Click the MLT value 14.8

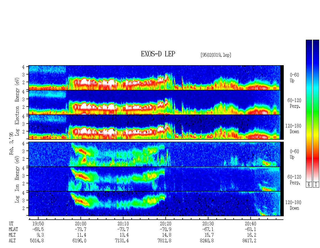166,235
